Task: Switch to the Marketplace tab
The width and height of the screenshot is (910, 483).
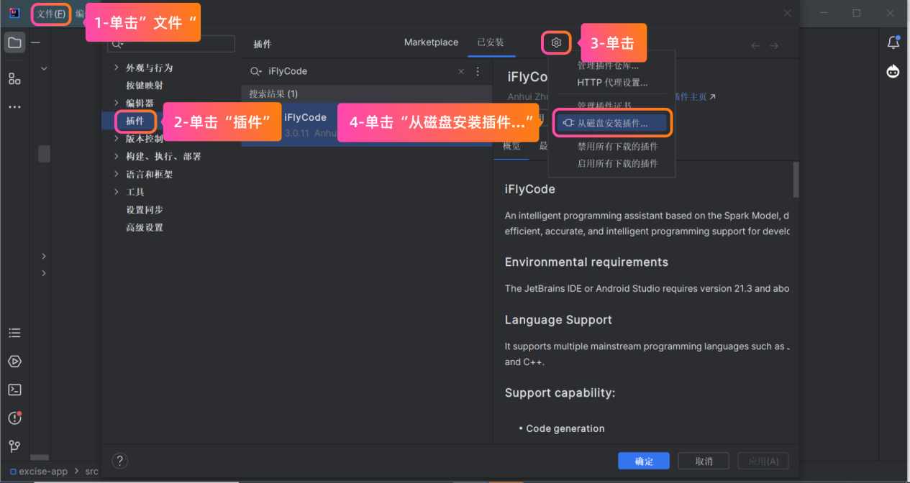Action: 431,42
